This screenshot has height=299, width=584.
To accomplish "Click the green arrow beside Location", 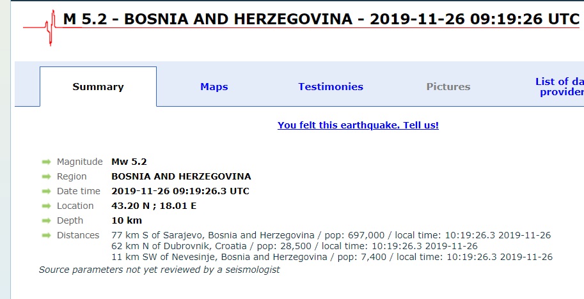I will tap(46, 206).
